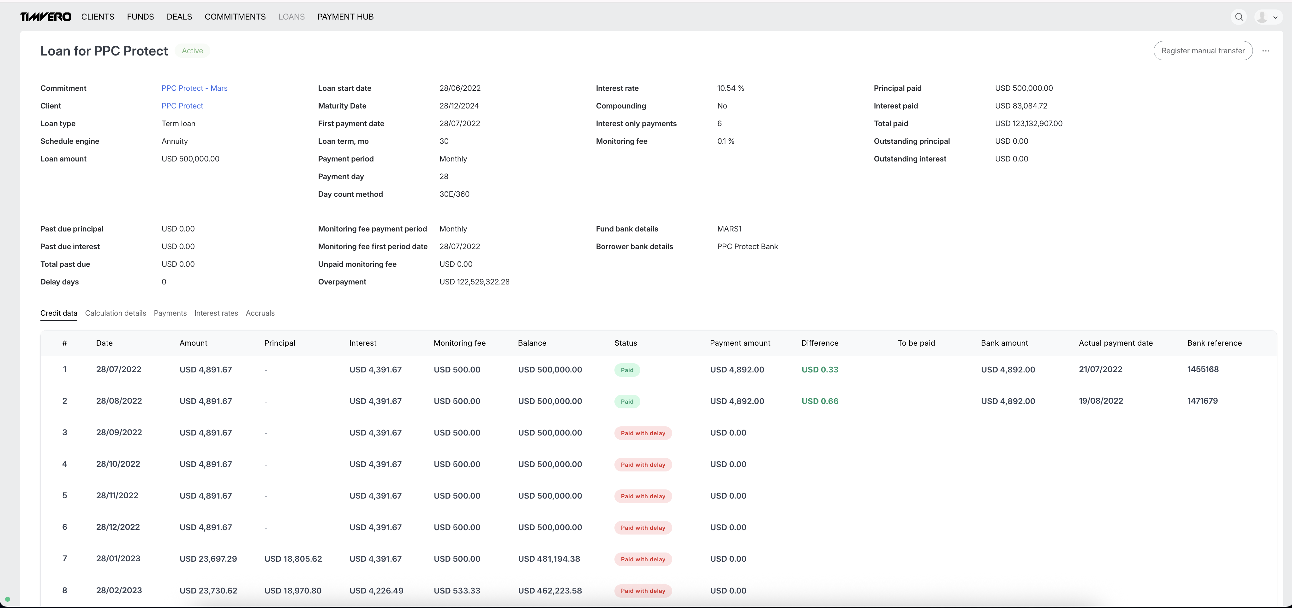
Task: Click the Active status badge
Action: (192, 50)
